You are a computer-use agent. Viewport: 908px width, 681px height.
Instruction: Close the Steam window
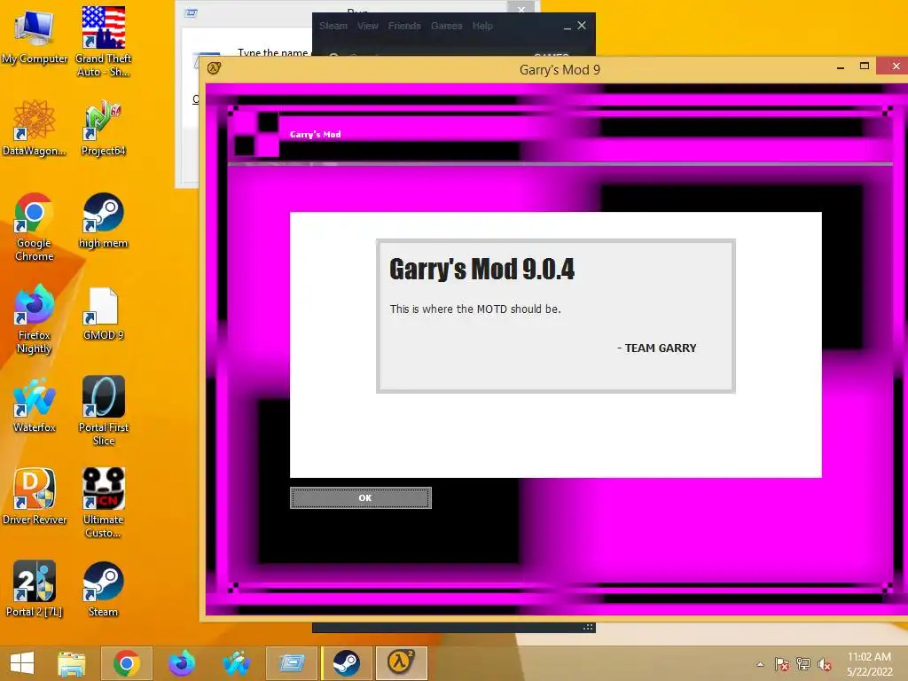click(x=582, y=26)
